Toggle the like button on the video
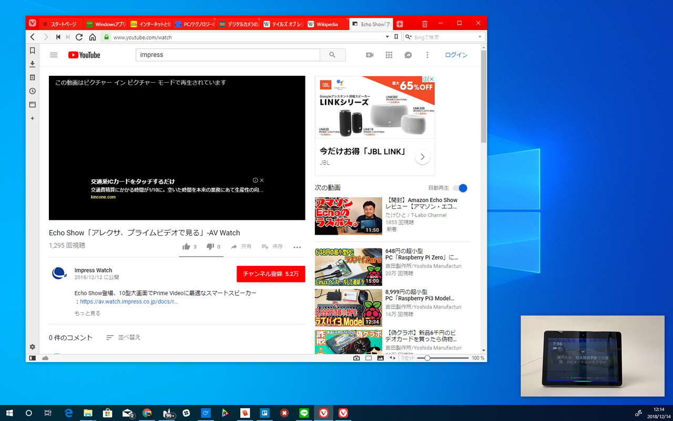 coord(186,246)
